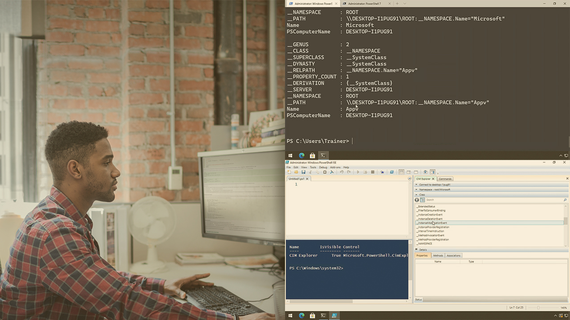Open a script using the Open folder icon

[x=296, y=172]
